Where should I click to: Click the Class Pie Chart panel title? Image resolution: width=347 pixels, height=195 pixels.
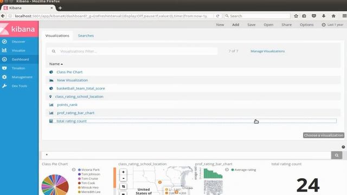tap(55, 164)
